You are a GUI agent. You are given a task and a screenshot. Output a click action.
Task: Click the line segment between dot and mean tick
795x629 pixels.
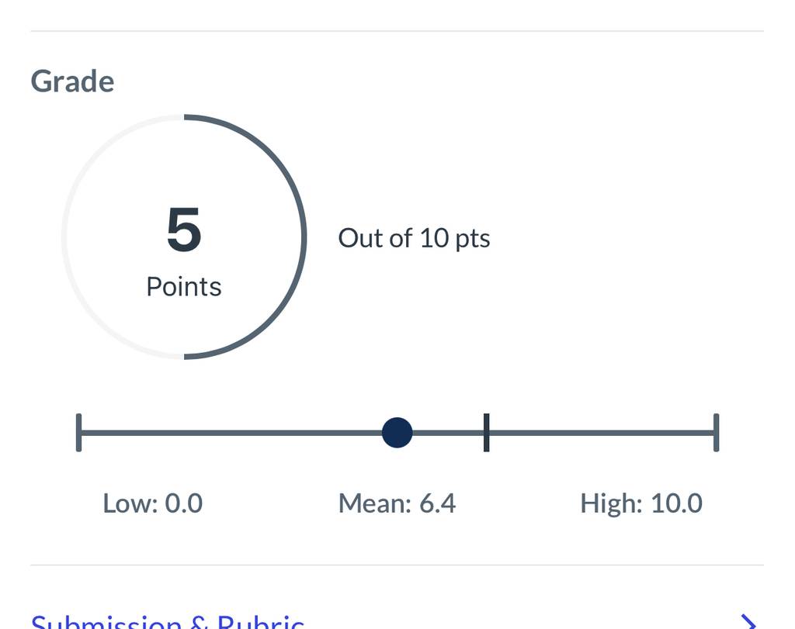click(448, 433)
